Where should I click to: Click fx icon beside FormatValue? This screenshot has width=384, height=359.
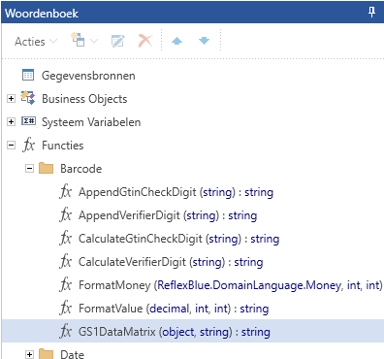[x=66, y=308]
